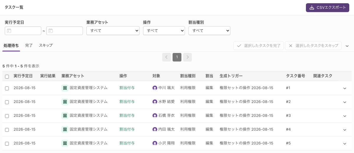The width and height of the screenshot is (354, 153).
Task: Click the 業務アセット column header
Action: click(x=73, y=76)
